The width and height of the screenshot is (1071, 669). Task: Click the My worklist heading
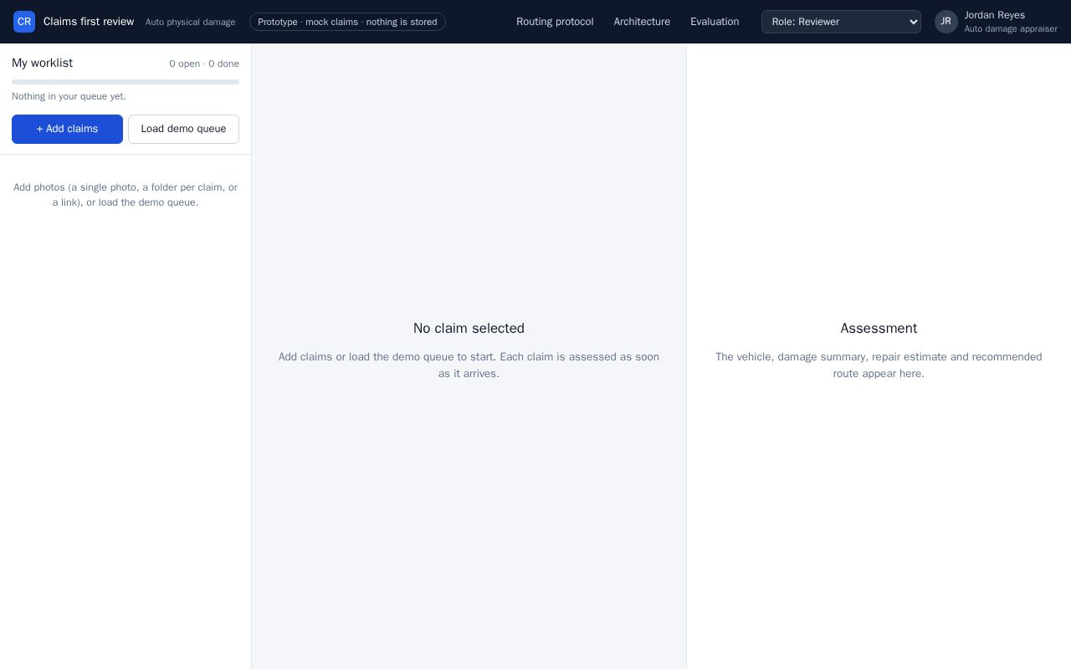pyautogui.click(x=42, y=63)
